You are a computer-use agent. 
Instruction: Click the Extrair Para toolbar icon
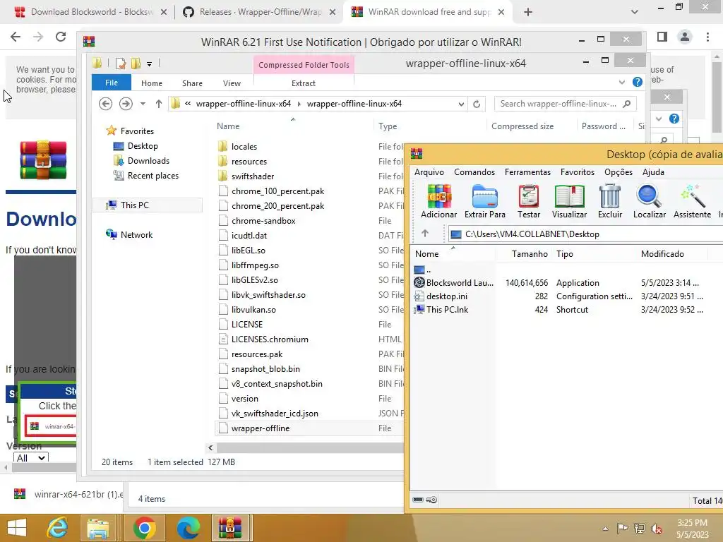point(484,201)
